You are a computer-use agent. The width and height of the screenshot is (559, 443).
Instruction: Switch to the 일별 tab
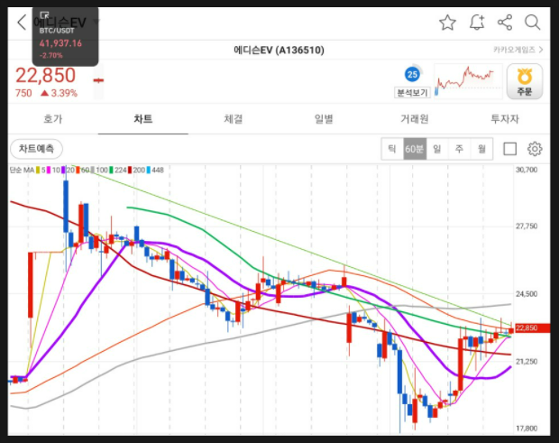324,119
